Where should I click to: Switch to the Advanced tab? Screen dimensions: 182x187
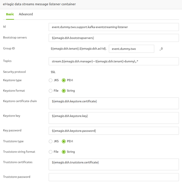tap(26, 14)
